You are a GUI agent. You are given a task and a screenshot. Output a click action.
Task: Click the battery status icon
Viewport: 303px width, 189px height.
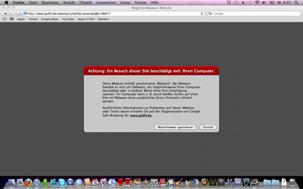coord(272,3)
